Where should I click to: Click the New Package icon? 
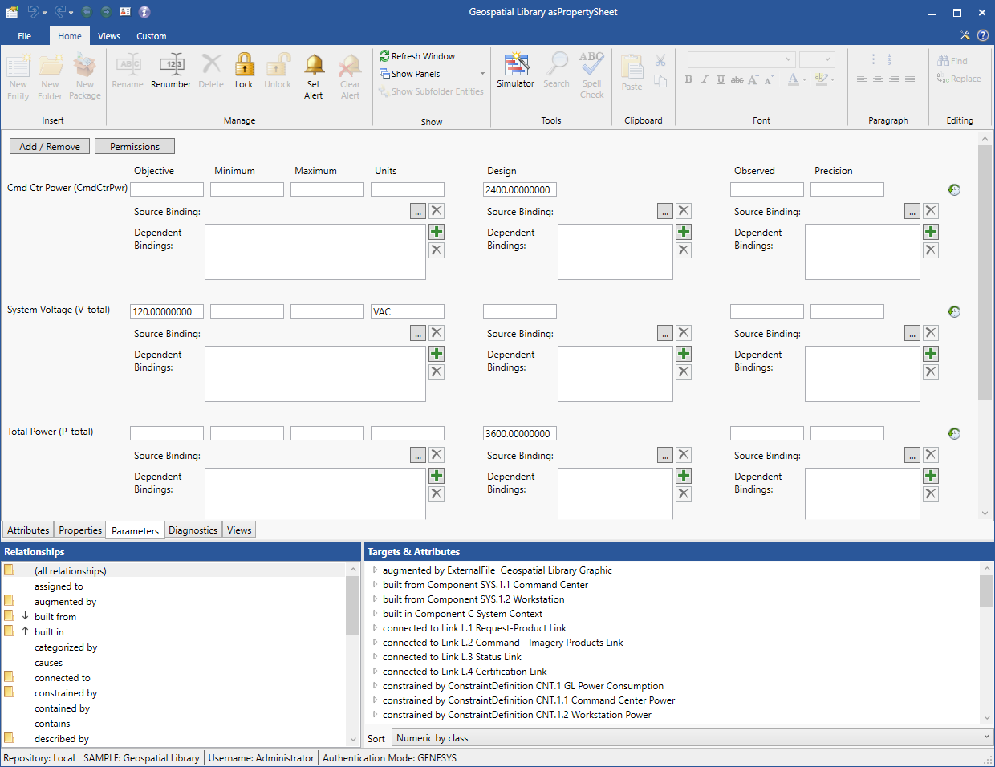pos(85,65)
